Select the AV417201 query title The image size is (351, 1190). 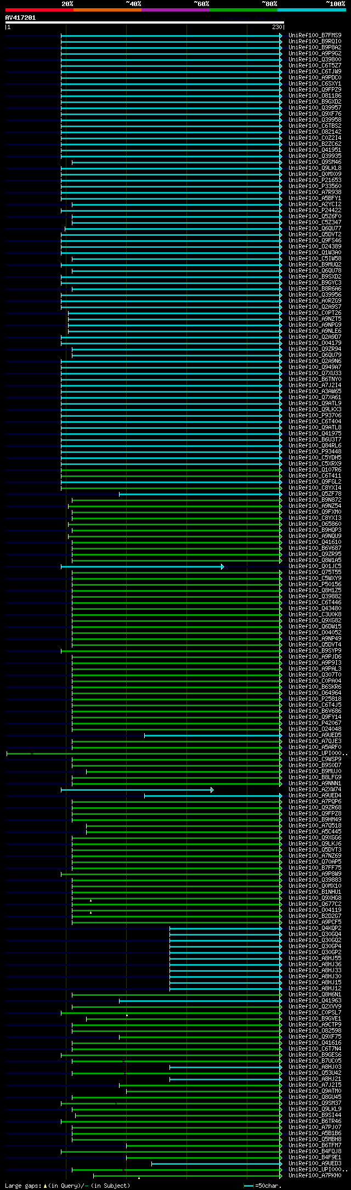[21, 18]
